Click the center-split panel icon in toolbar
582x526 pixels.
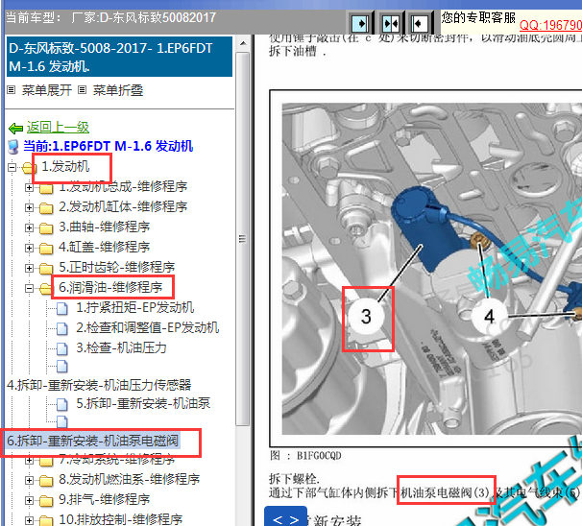pos(391,23)
